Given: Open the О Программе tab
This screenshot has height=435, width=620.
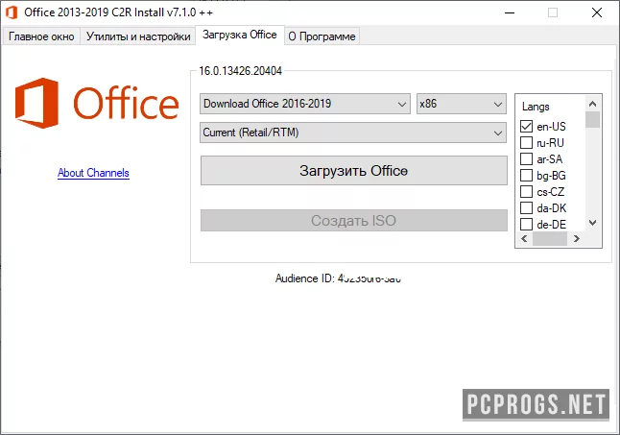Looking at the screenshot, I should point(322,36).
